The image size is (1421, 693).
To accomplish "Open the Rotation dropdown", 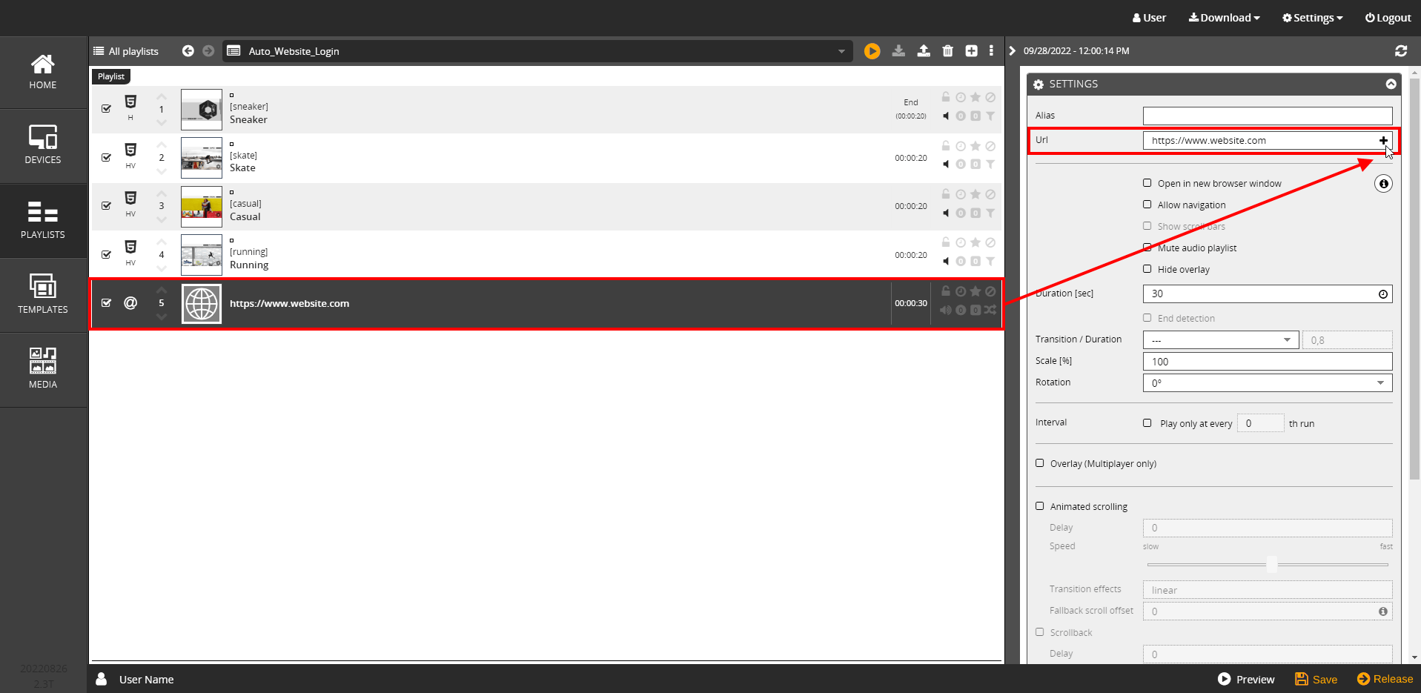I will tap(1267, 383).
